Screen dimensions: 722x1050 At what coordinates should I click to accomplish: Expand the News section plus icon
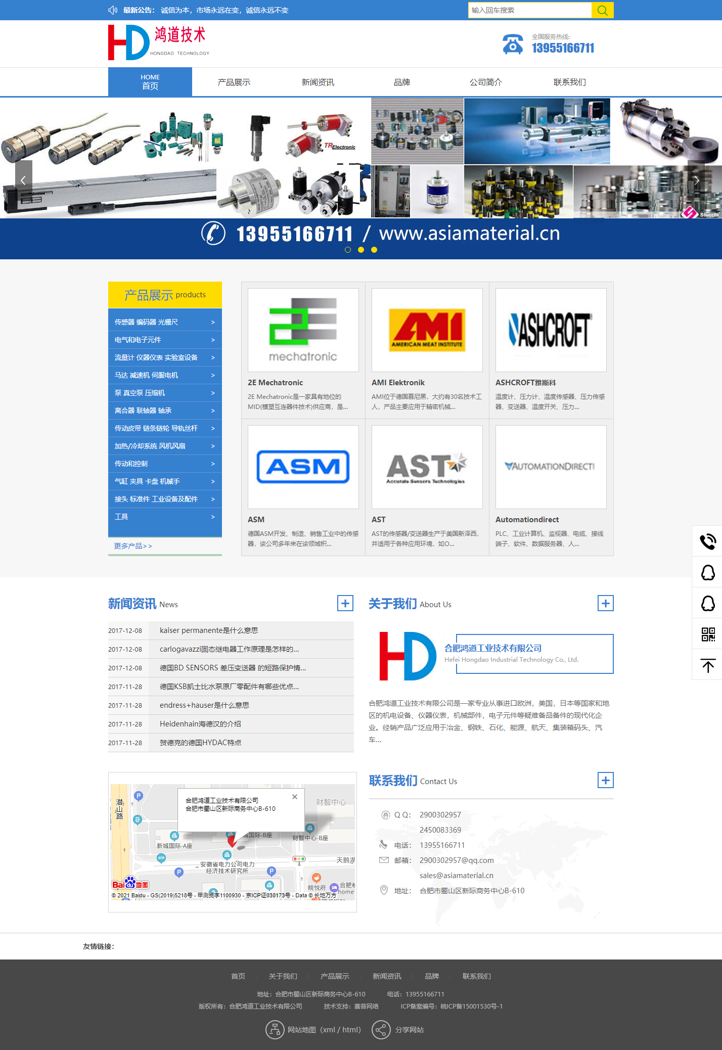tap(345, 603)
